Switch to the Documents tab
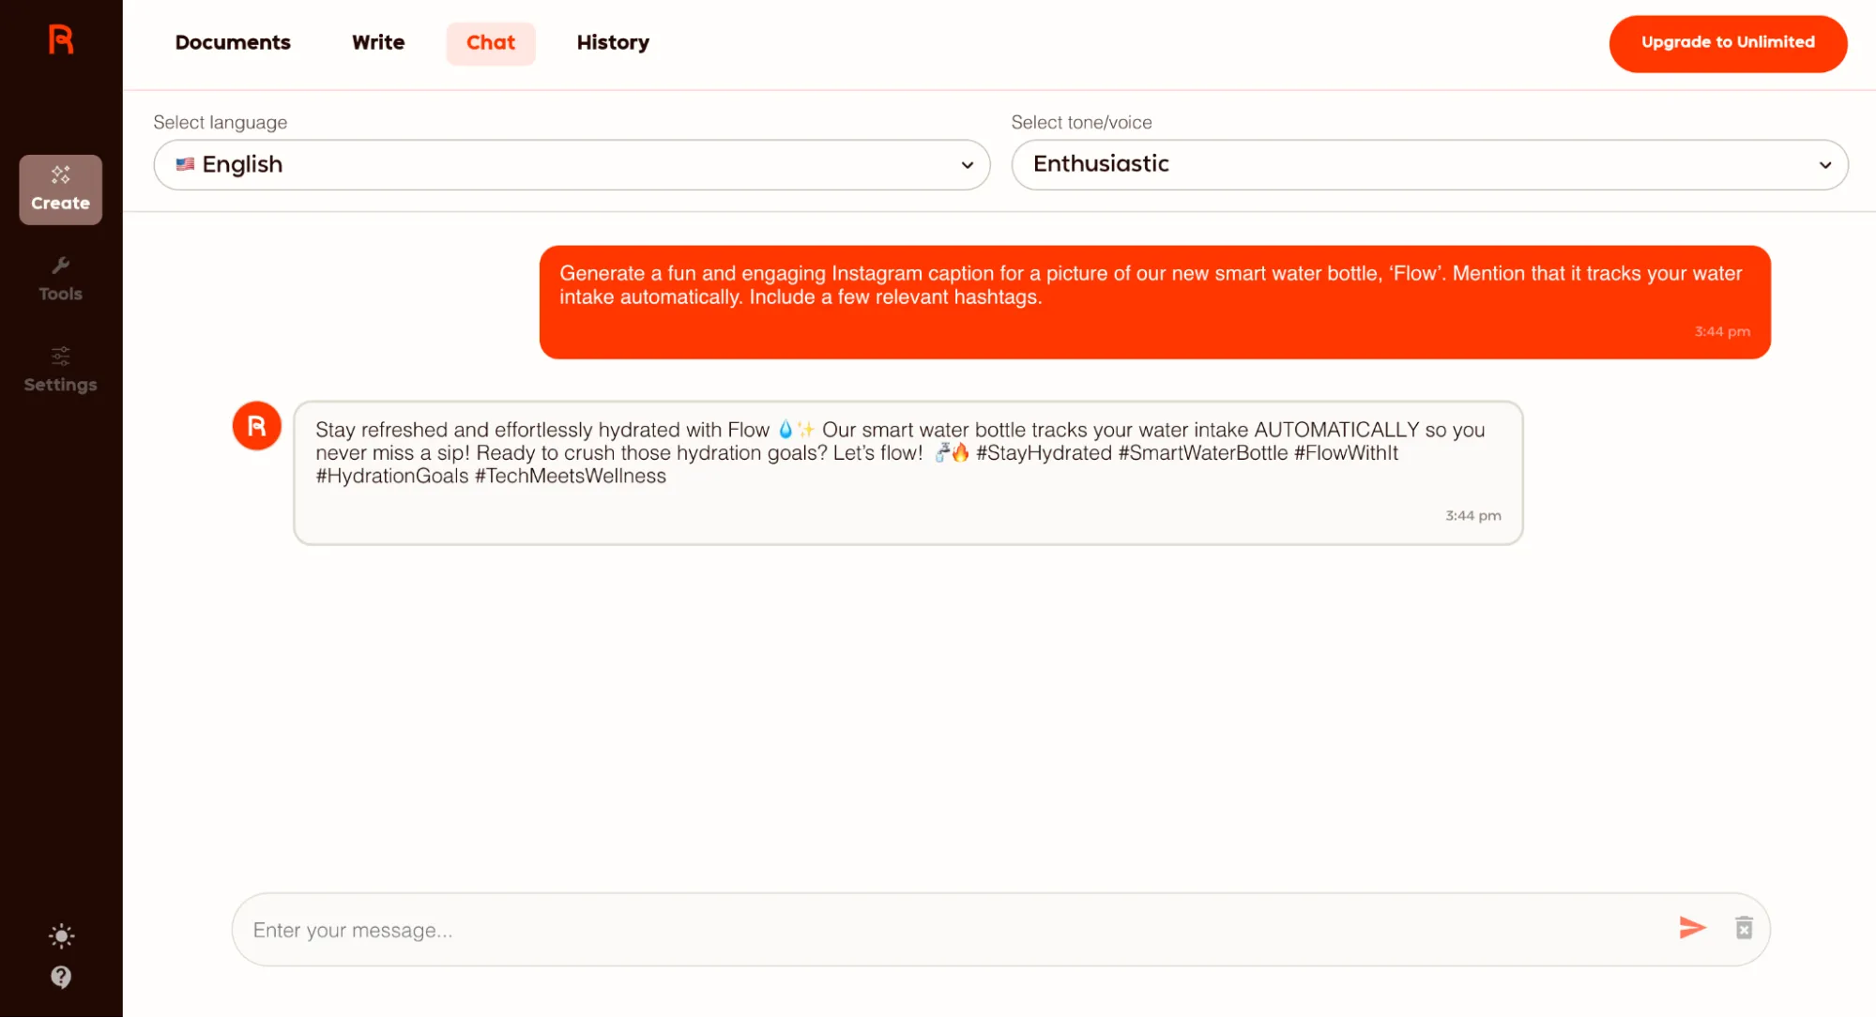1876x1018 pixels. [233, 43]
